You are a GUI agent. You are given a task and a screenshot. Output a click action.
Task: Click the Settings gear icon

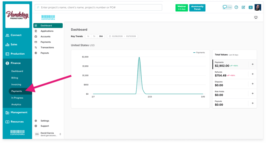pyautogui.click(x=36, y=121)
